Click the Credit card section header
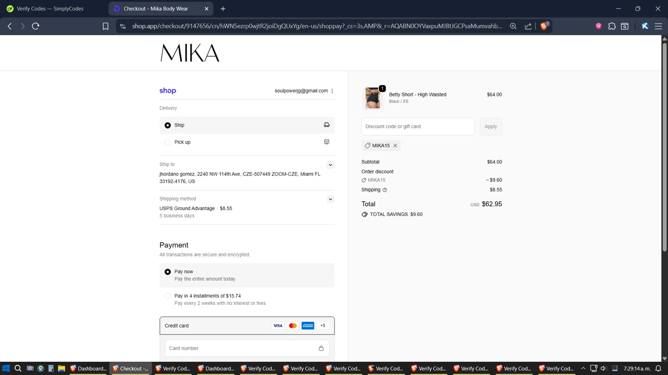 (x=247, y=326)
